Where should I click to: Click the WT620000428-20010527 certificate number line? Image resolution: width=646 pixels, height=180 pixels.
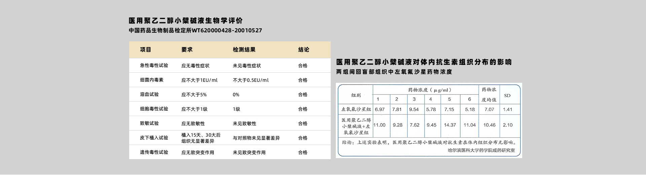(195, 31)
